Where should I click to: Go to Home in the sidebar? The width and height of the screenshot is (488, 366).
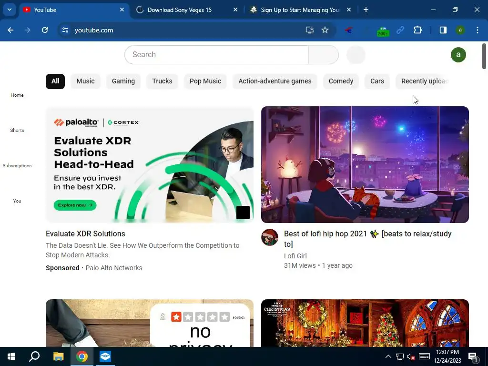(17, 95)
